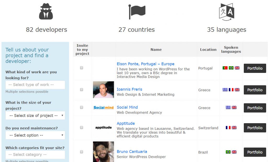Click the Location column header
The image size is (268, 162).
[208, 49]
